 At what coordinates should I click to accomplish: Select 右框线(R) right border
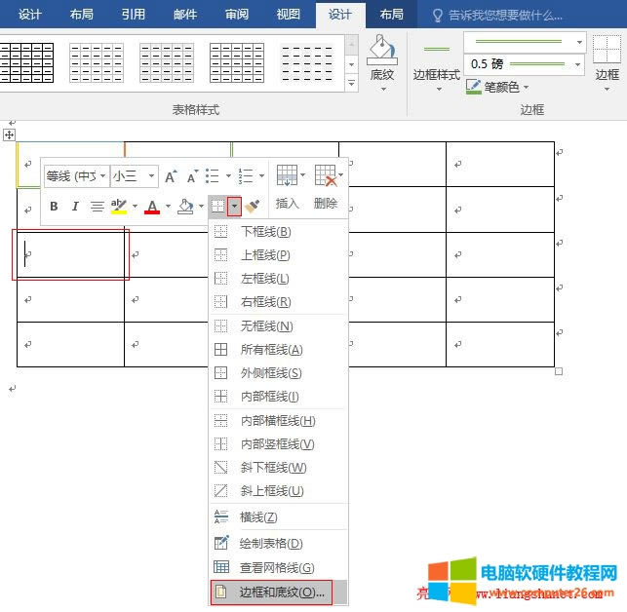(x=278, y=302)
